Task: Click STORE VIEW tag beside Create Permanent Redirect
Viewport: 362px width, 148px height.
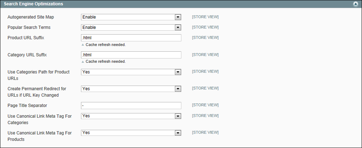Action: tap(205, 88)
